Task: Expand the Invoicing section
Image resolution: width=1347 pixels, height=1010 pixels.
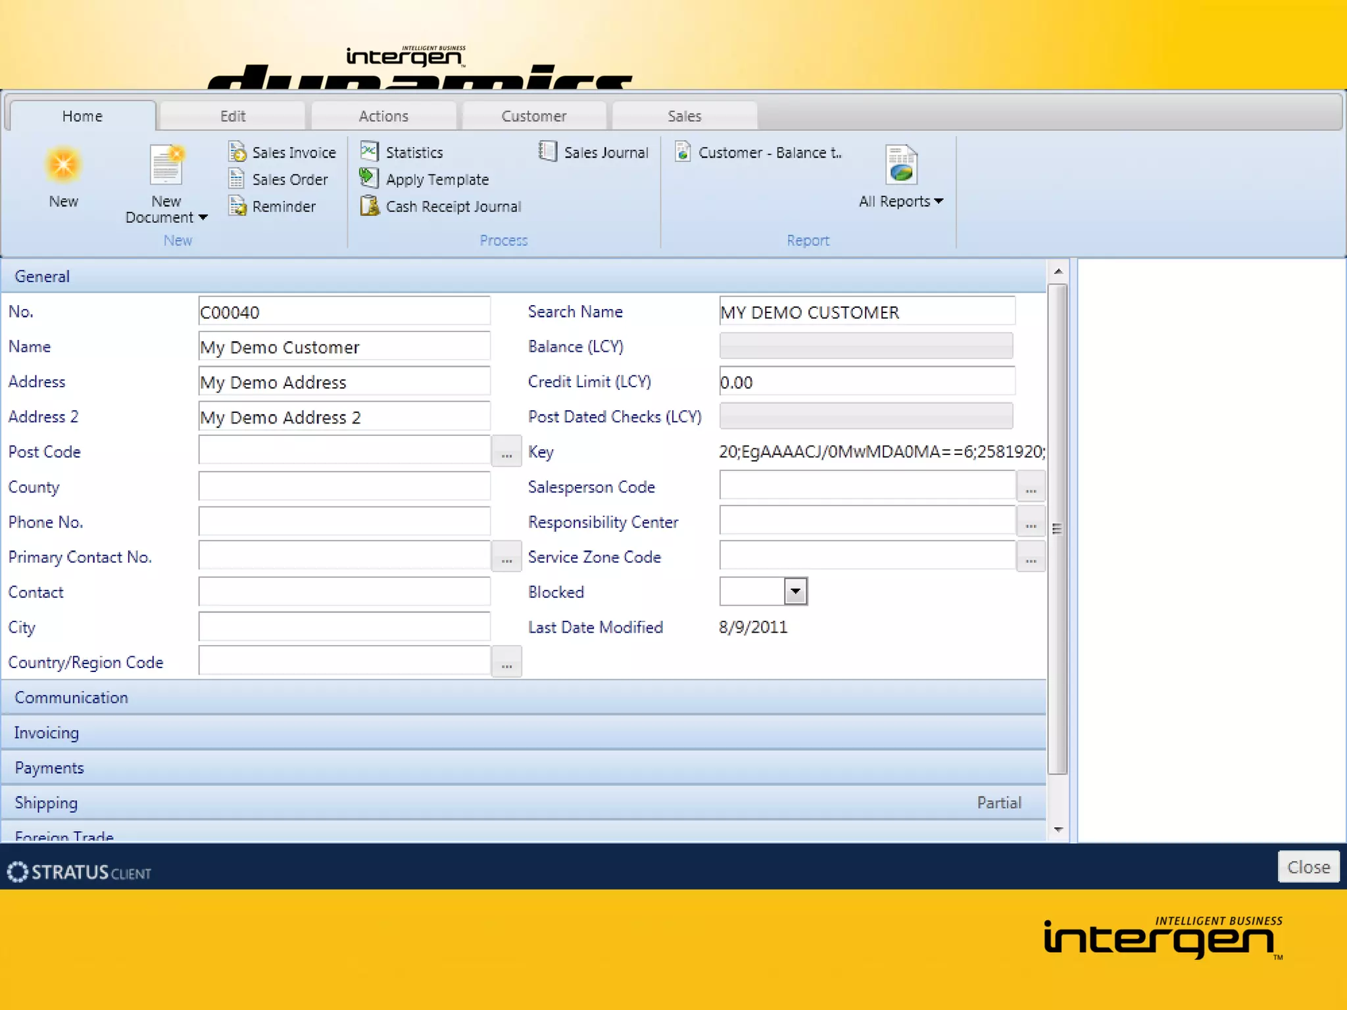Action: (x=524, y=733)
